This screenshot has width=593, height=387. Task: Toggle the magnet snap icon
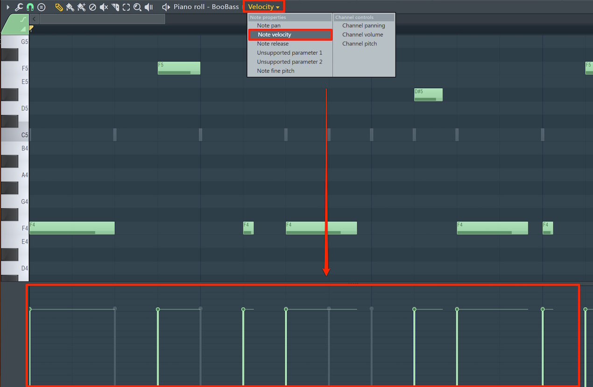(x=30, y=7)
